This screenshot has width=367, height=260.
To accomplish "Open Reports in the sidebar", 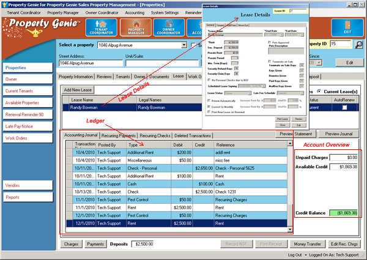I will point(28,197).
